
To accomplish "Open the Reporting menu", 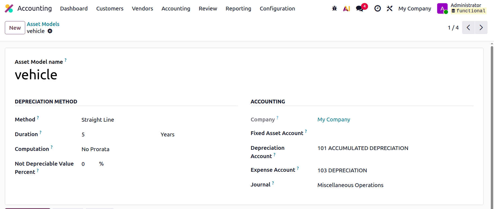I will [238, 9].
